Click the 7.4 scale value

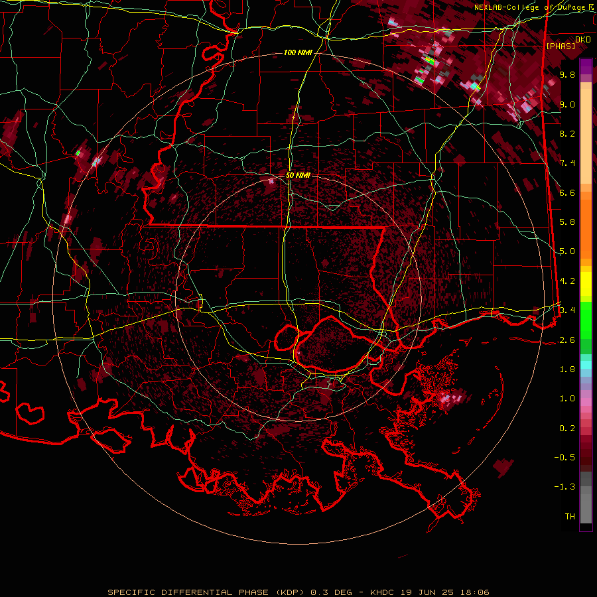point(567,163)
